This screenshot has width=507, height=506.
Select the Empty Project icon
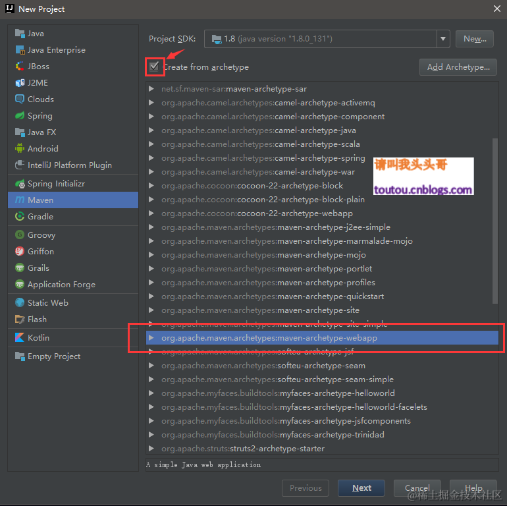(20, 356)
